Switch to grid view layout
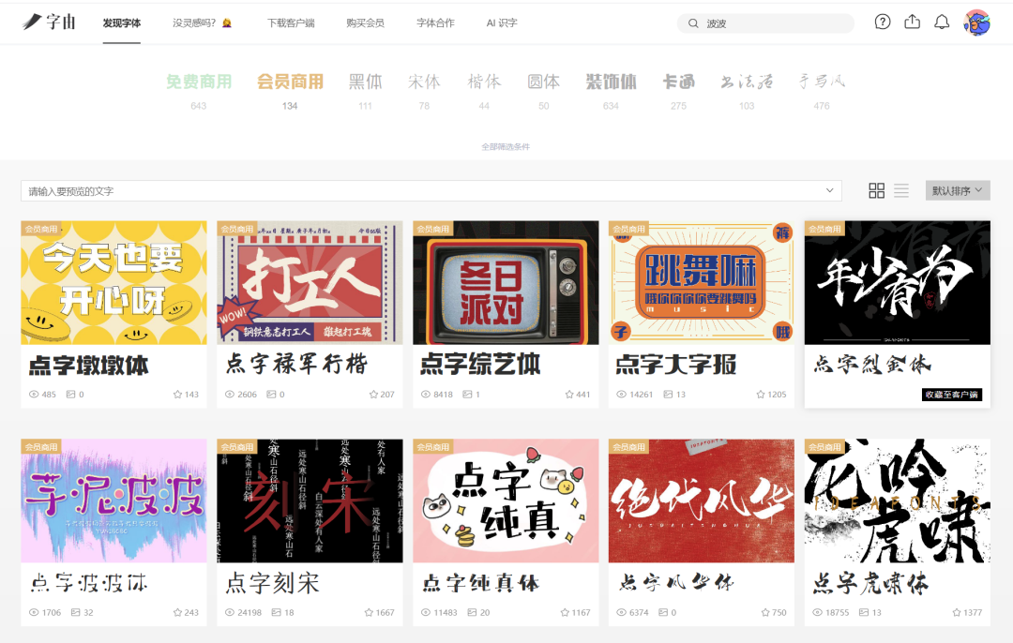The height and width of the screenshot is (643, 1013). click(x=877, y=191)
